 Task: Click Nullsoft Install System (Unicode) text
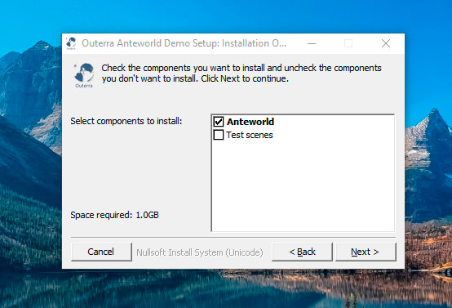coord(200,252)
